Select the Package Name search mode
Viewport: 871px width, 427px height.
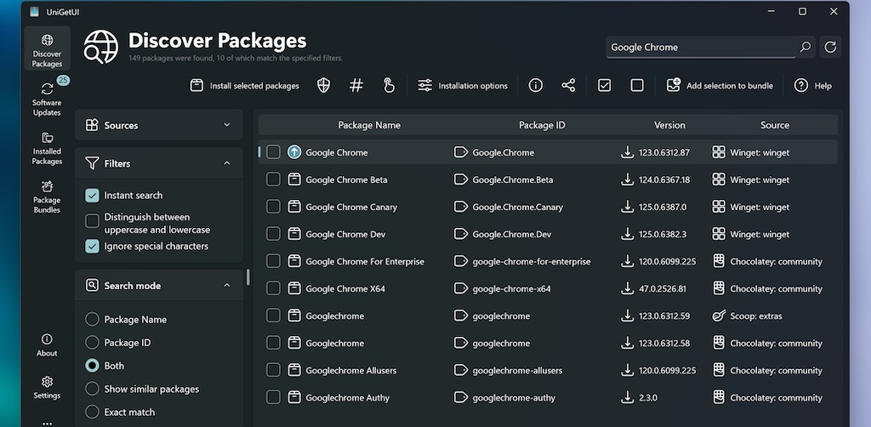pyautogui.click(x=93, y=320)
